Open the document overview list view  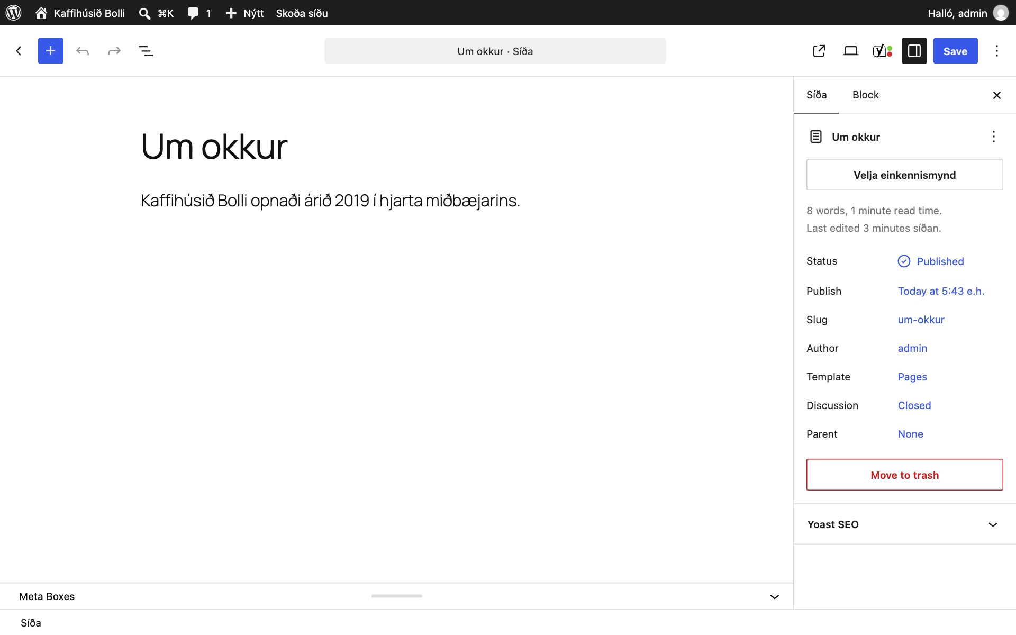tap(146, 51)
